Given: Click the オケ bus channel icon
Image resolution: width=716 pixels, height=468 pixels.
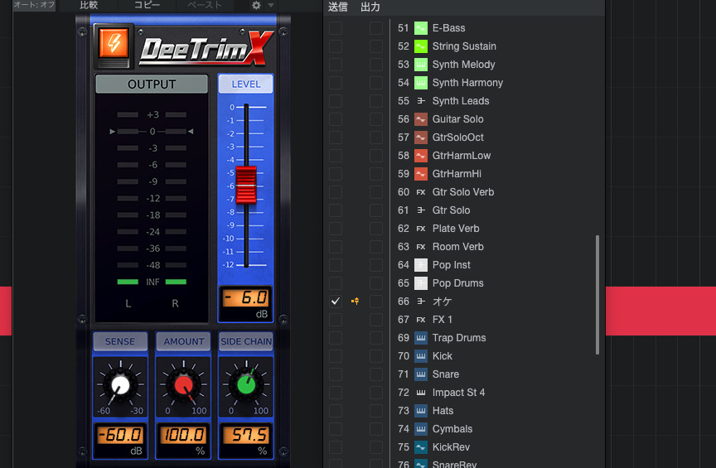Looking at the screenshot, I should tap(420, 302).
